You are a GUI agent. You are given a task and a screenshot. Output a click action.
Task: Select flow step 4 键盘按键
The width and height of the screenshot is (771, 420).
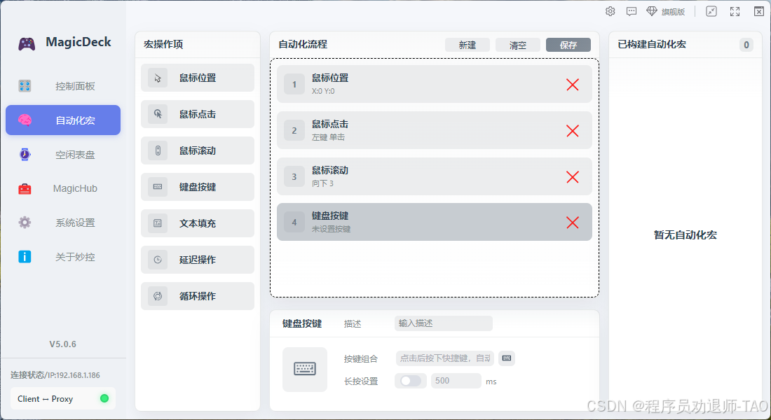434,222
